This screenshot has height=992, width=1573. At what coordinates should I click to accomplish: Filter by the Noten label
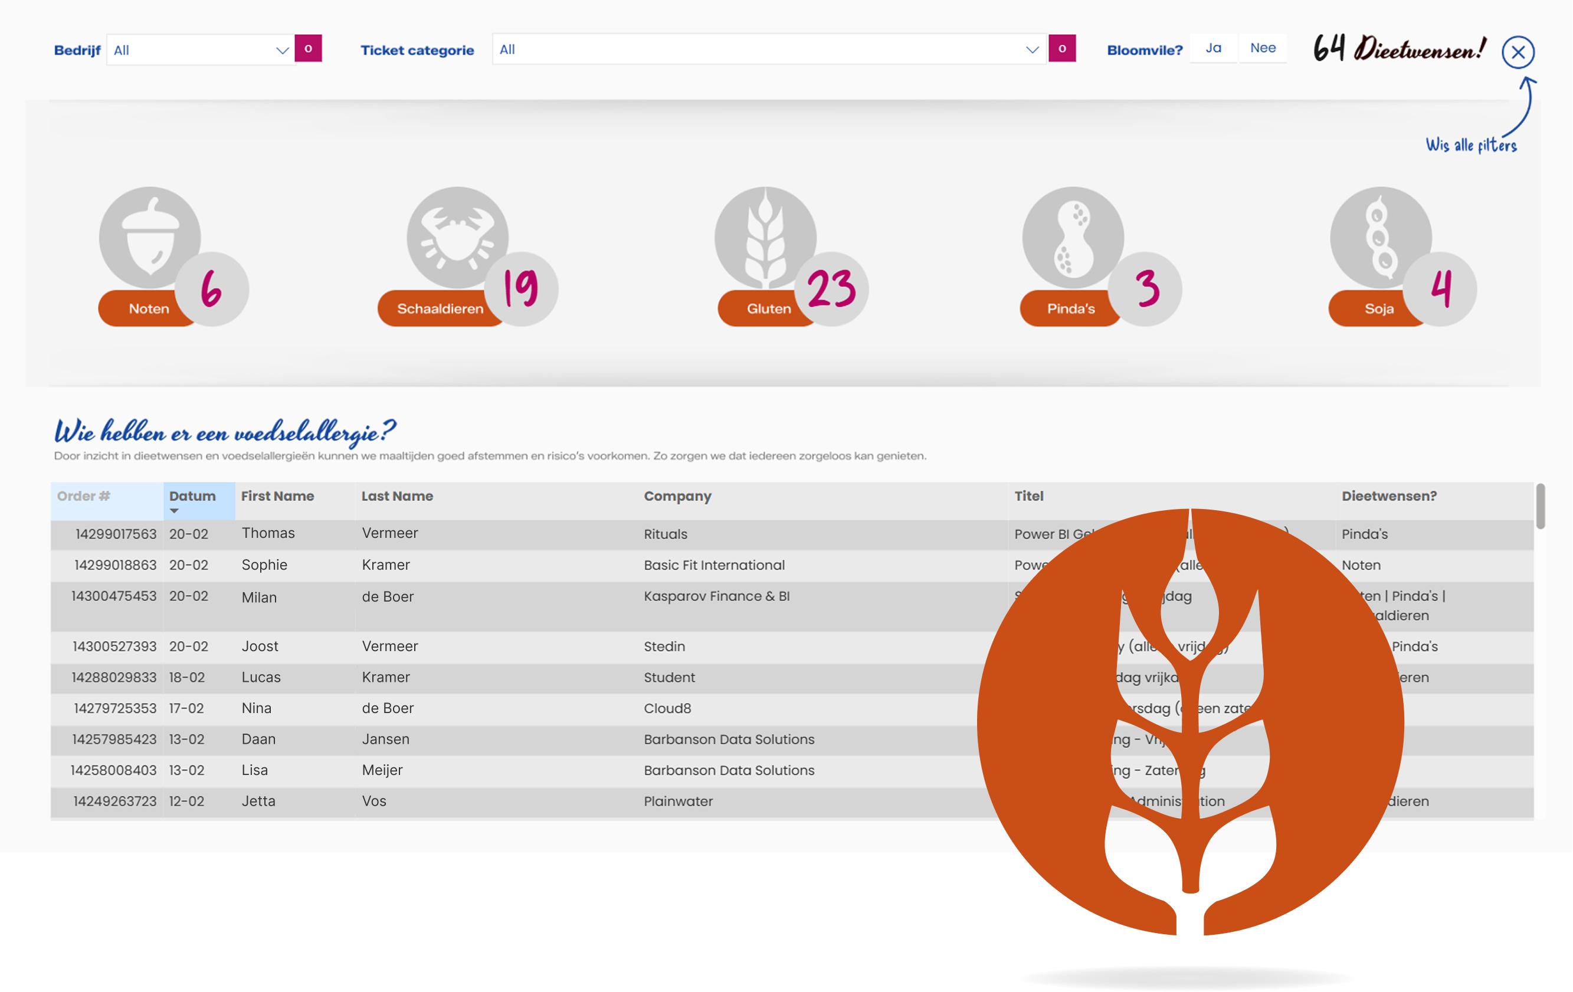pos(149,308)
